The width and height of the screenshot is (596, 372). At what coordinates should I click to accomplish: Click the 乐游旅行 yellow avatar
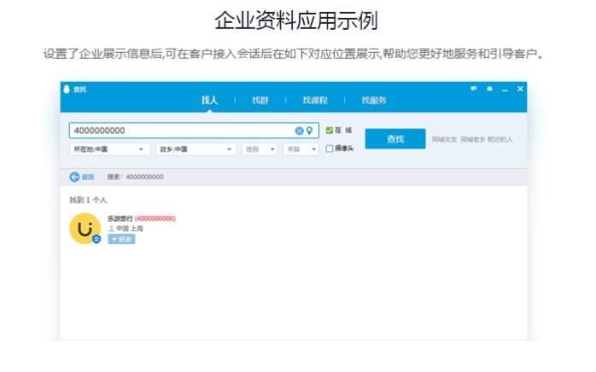pos(85,229)
